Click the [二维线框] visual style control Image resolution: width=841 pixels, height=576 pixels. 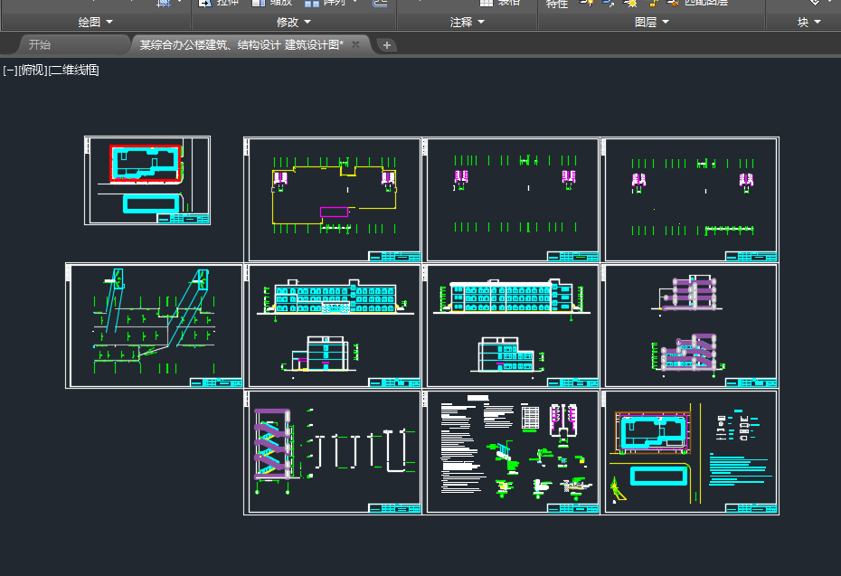point(73,70)
